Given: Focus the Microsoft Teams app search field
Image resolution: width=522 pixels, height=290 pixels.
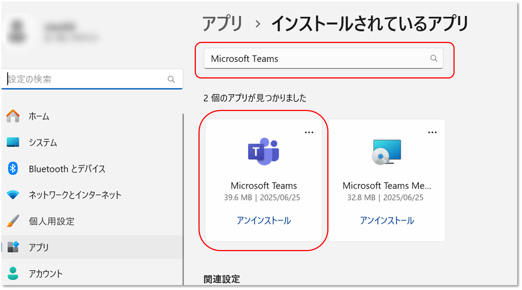Looking at the screenshot, I should [323, 58].
